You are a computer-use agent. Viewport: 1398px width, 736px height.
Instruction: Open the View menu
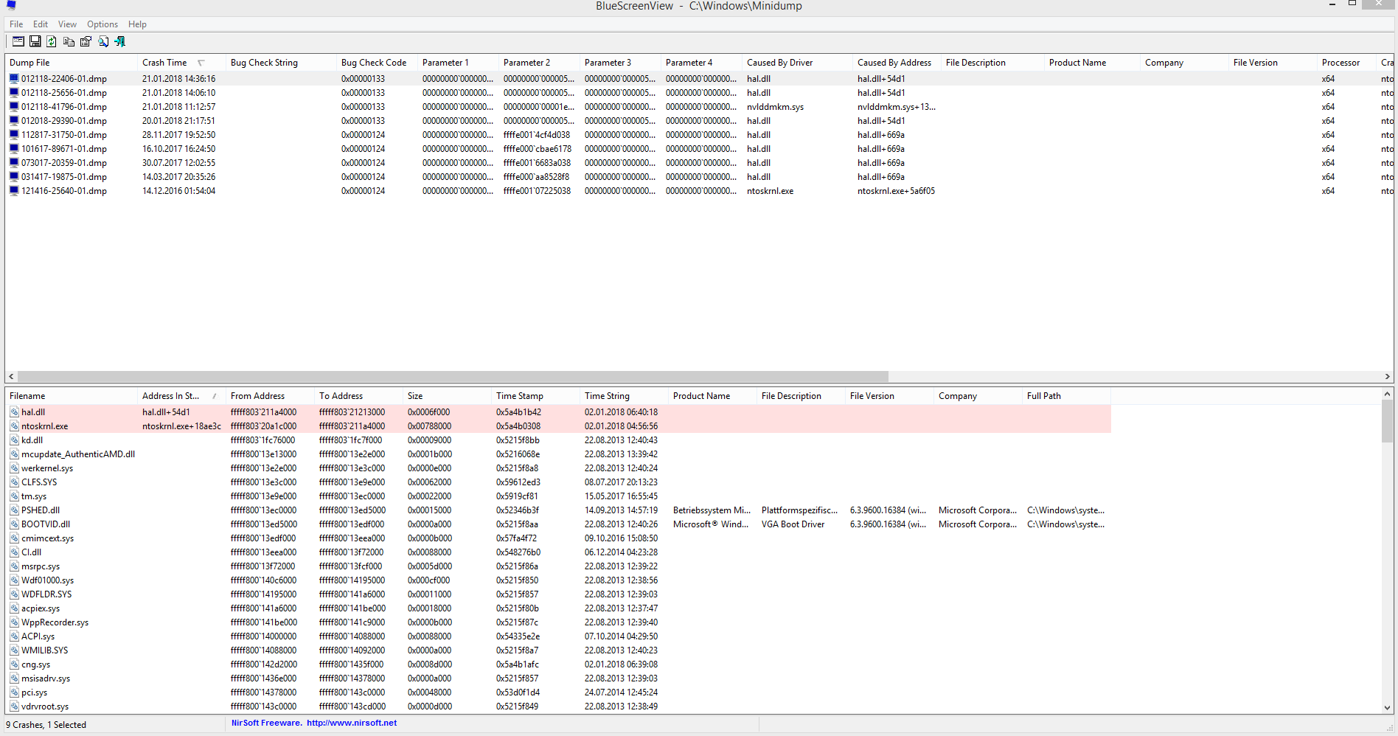point(67,24)
